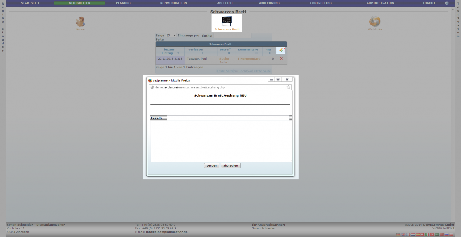Switch language to German flag

pos(398,235)
